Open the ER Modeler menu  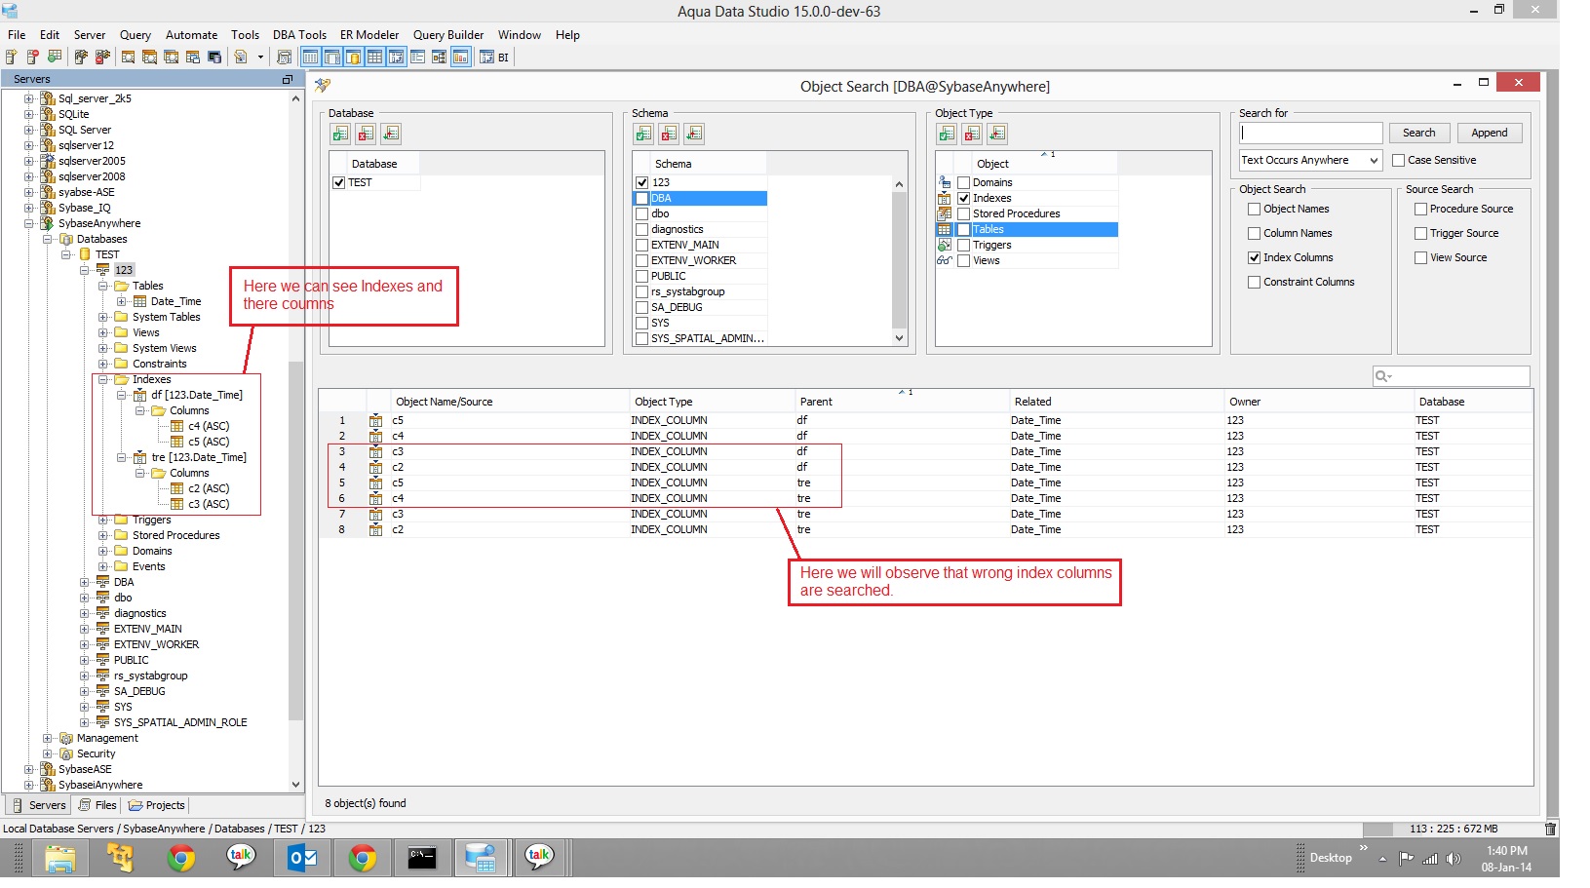[369, 35]
